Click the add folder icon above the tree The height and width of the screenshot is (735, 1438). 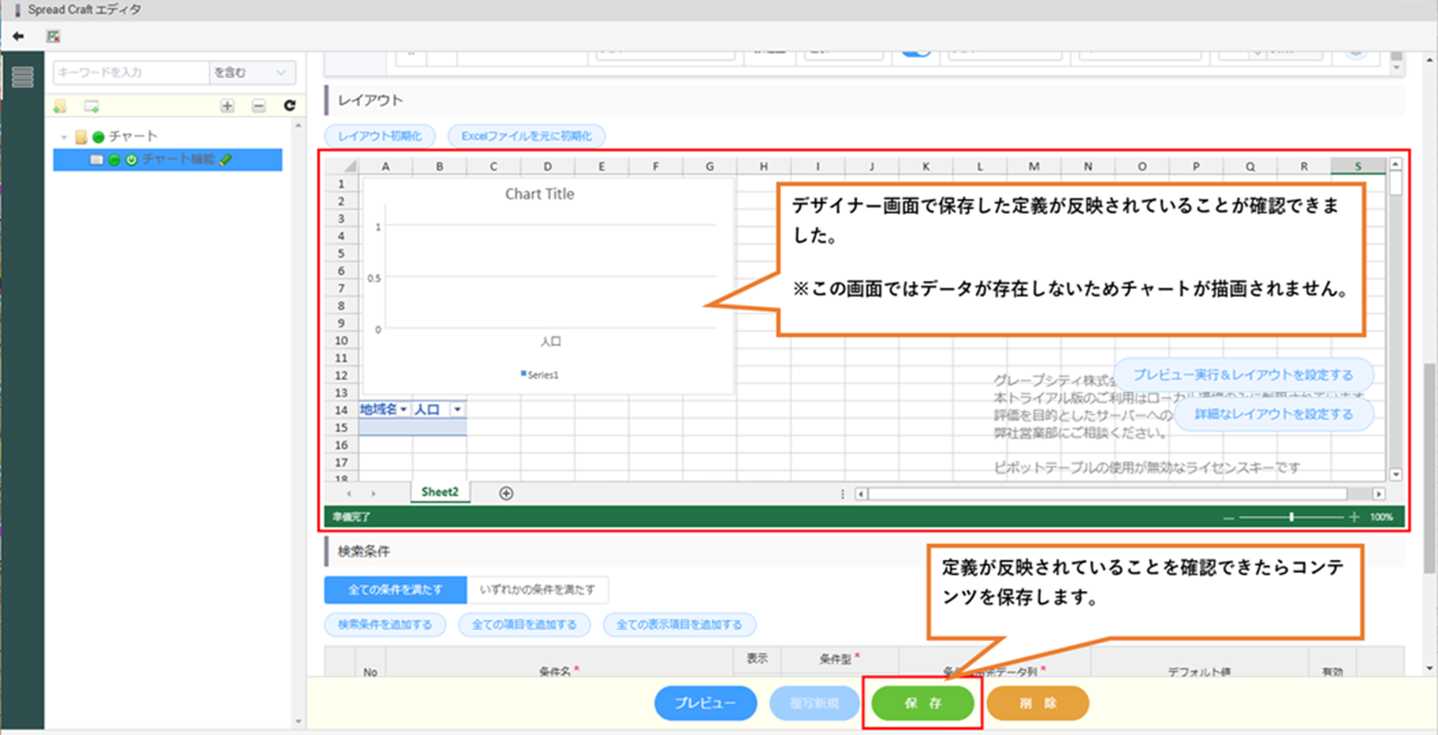[x=60, y=106]
